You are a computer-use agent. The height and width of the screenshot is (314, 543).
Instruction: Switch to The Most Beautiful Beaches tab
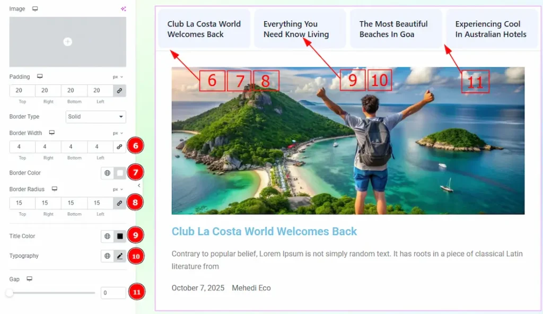[x=396, y=29]
